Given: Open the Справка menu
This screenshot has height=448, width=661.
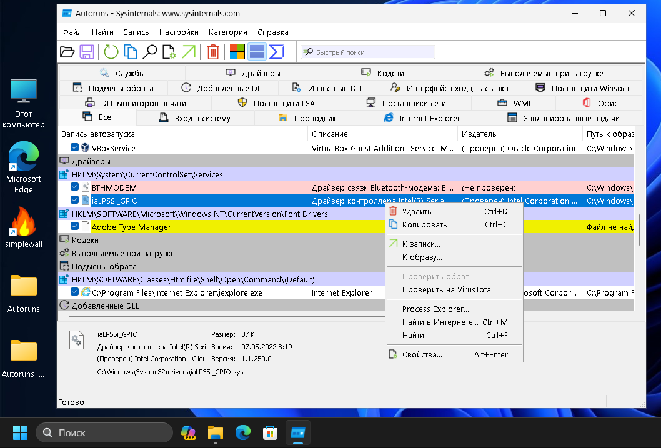Looking at the screenshot, I should tap(273, 32).
